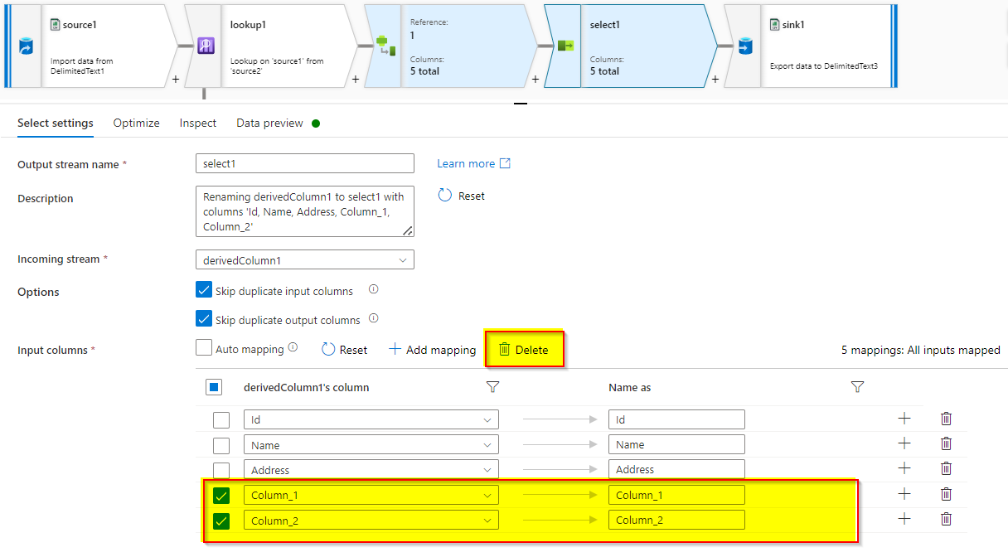Image resolution: width=1008 pixels, height=557 pixels.
Task: Click the select1 transformation icon
Action: pos(565,46)
